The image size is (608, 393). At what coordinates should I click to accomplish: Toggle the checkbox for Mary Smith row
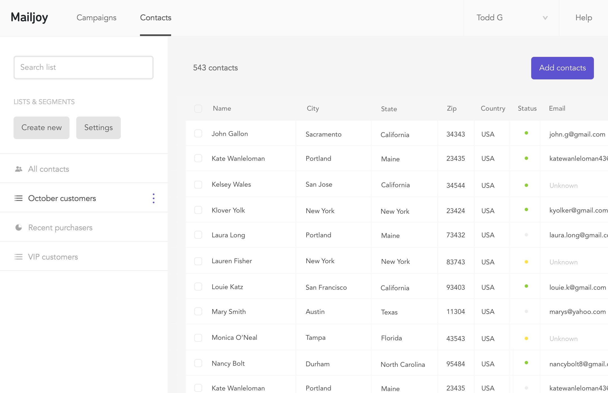tap(198, 311)
